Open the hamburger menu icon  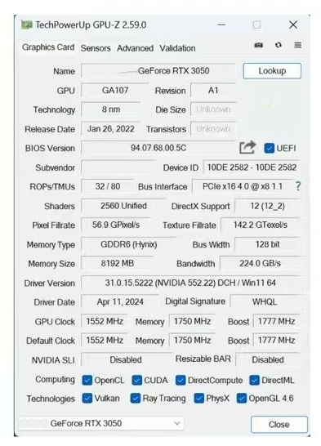[x=297, y=45]
